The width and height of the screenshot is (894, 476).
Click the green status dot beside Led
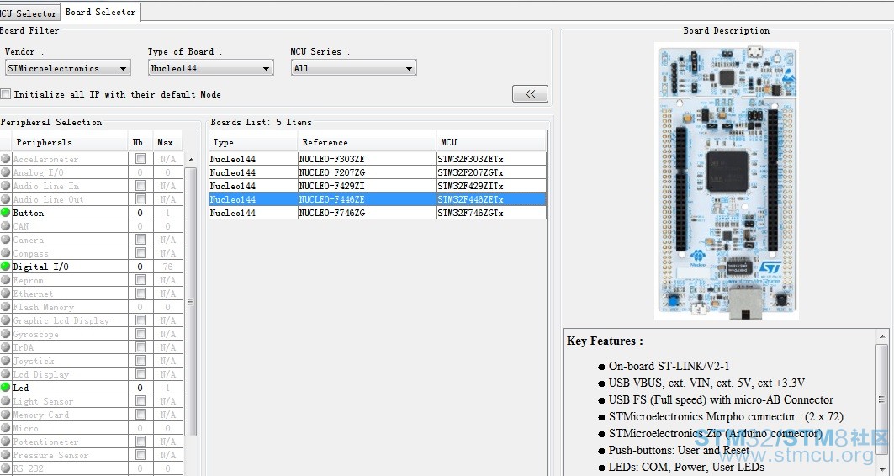[6, 388]
